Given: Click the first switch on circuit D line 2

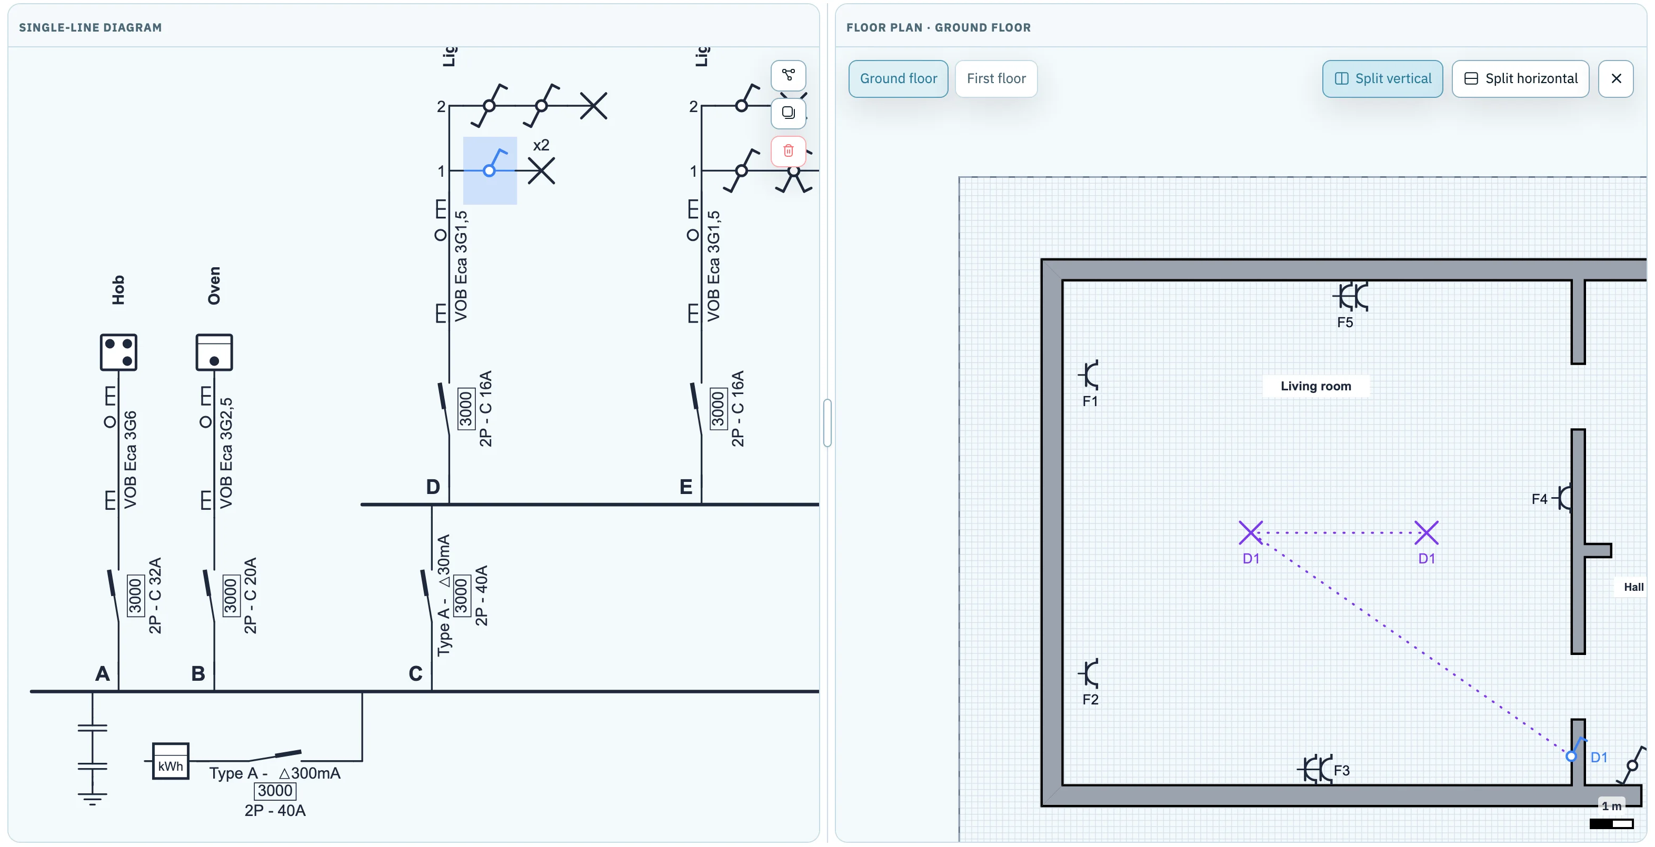Looking at the screenshot, I should pyautogui.click(x=489, y=105).
